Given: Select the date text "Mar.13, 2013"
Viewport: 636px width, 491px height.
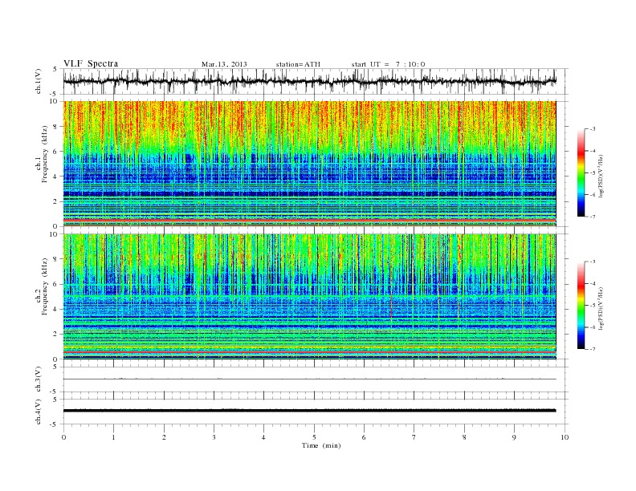Looking at the screenshot, I should coord(224,64).
